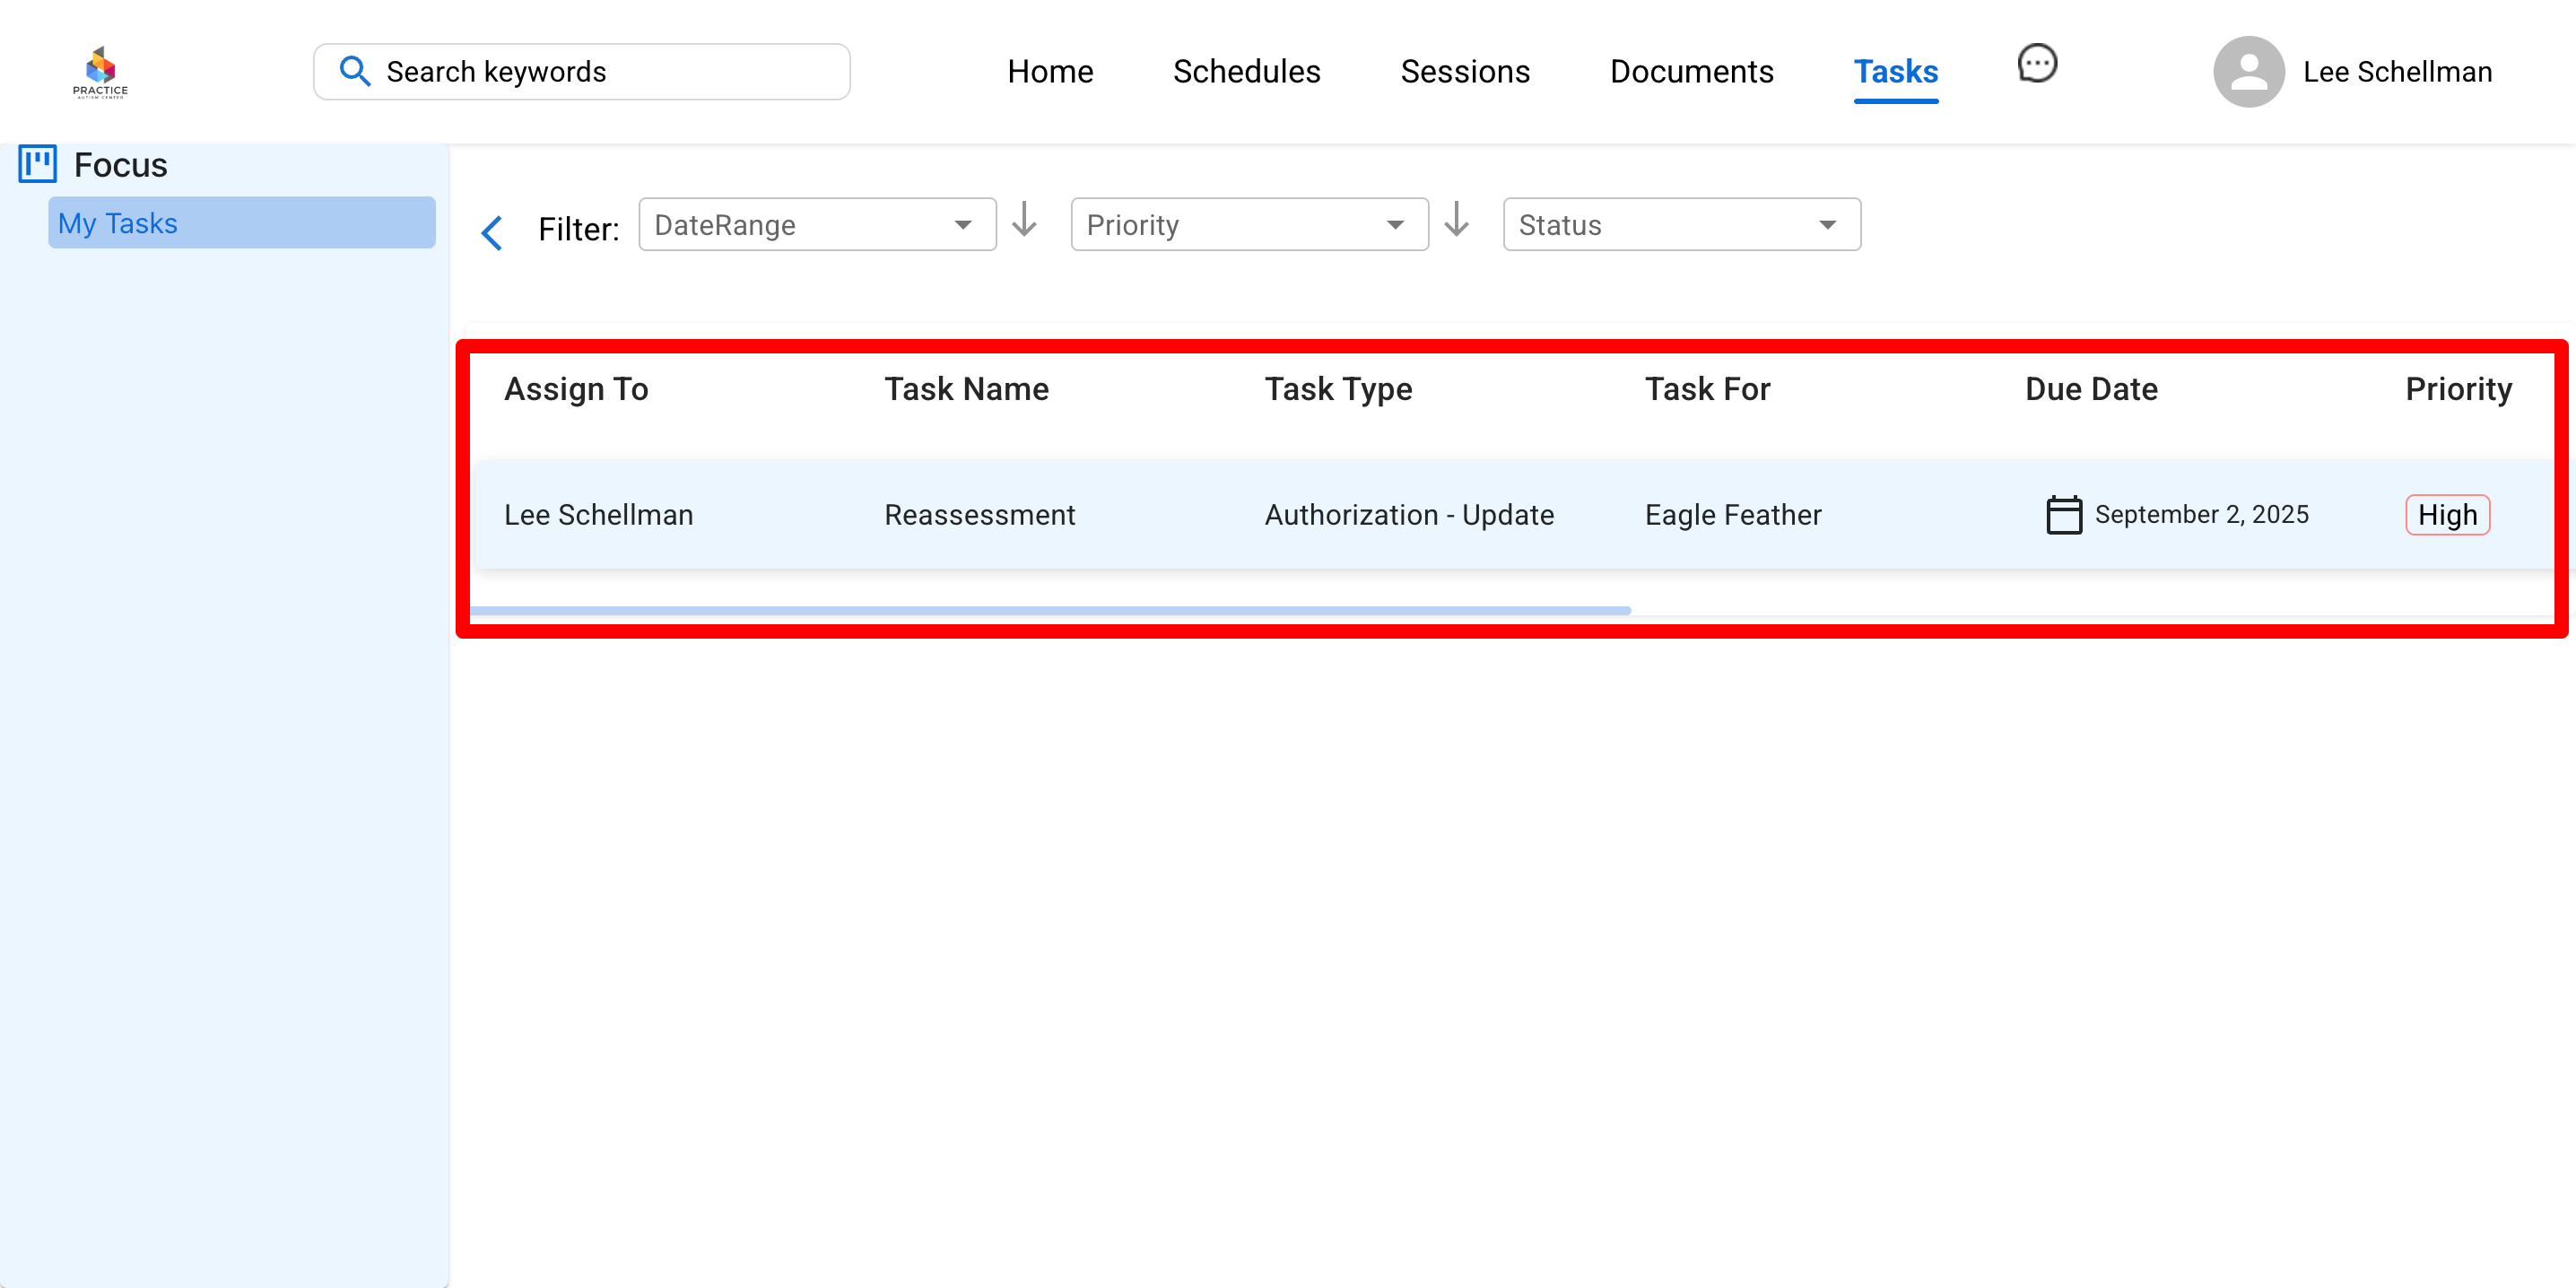Open the chat messages bubble icon

pos(2036,64)
